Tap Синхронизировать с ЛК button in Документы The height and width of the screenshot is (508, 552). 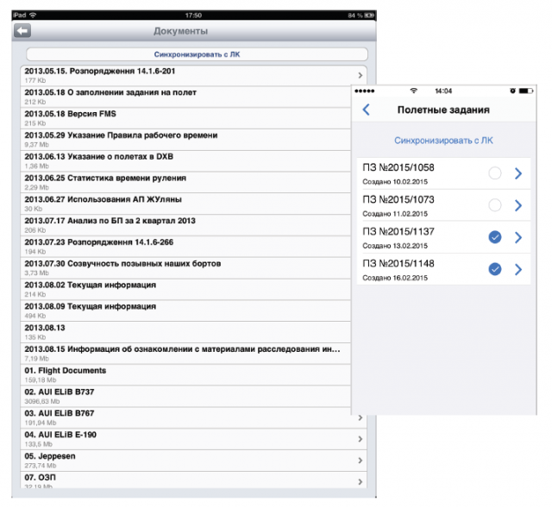pos(197,54)
